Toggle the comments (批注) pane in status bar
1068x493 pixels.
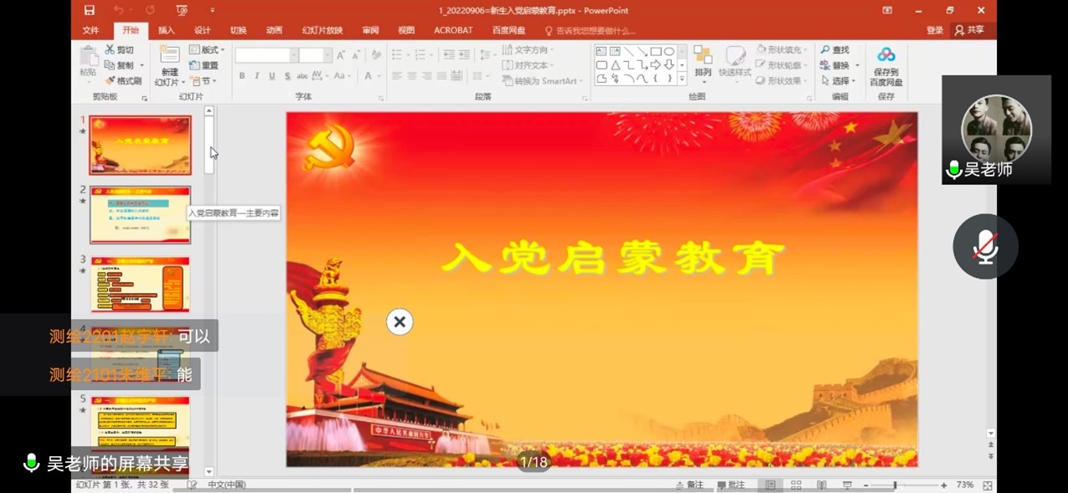(731, 485)
